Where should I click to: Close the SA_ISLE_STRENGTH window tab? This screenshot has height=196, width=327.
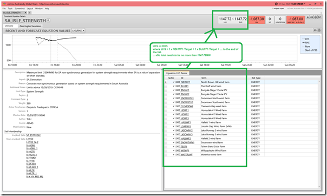tap(25, 12)
